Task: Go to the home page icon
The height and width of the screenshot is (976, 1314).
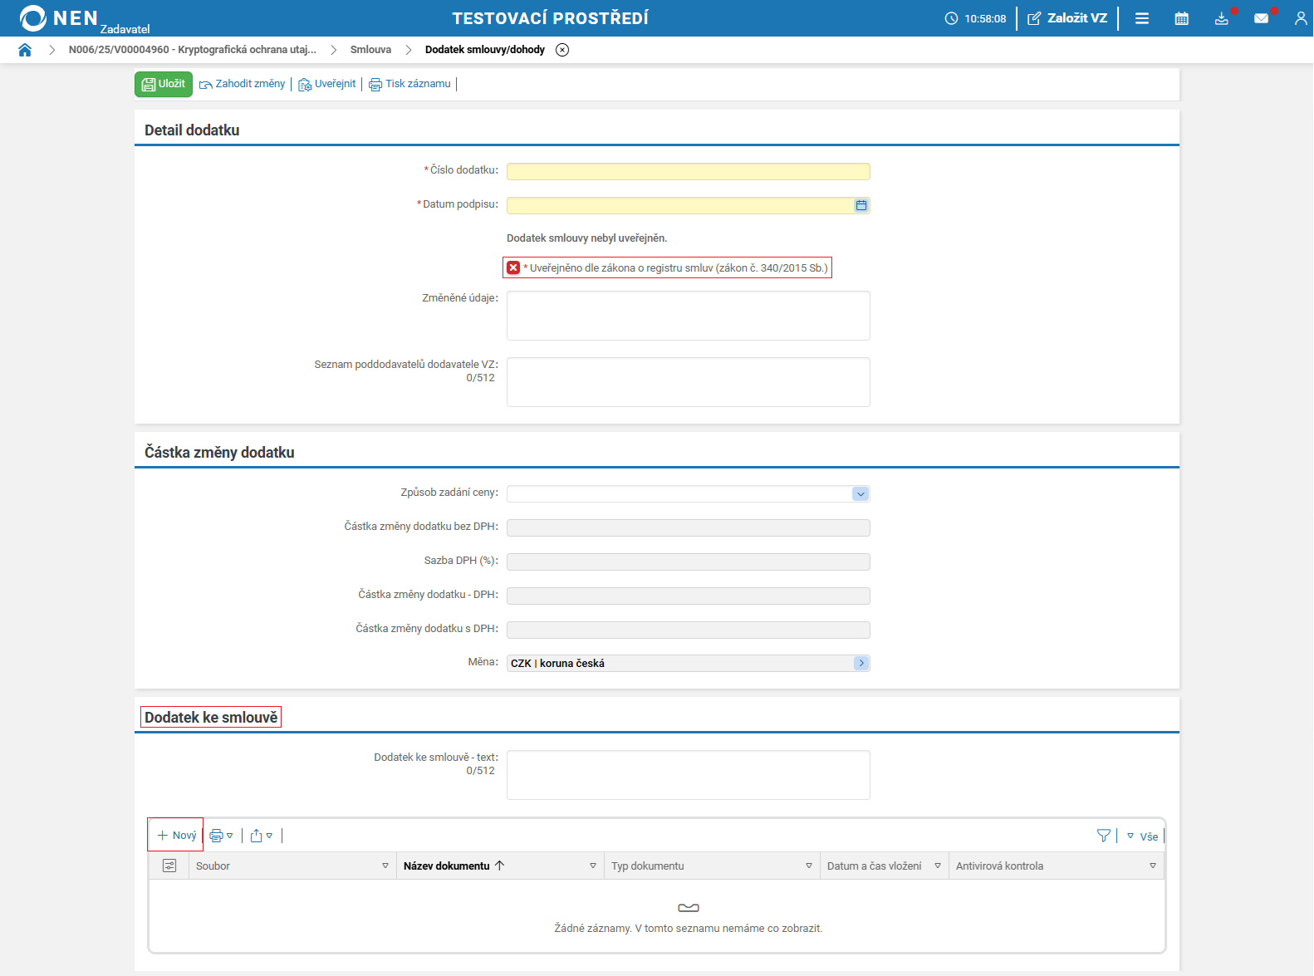Action: click(x=25, y=50)
